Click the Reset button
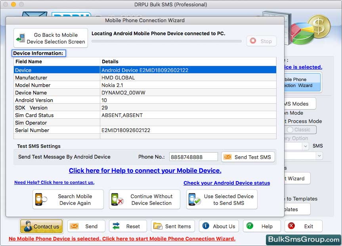The height and width of the screenshot is (246, 342). [x=128, y=226]
